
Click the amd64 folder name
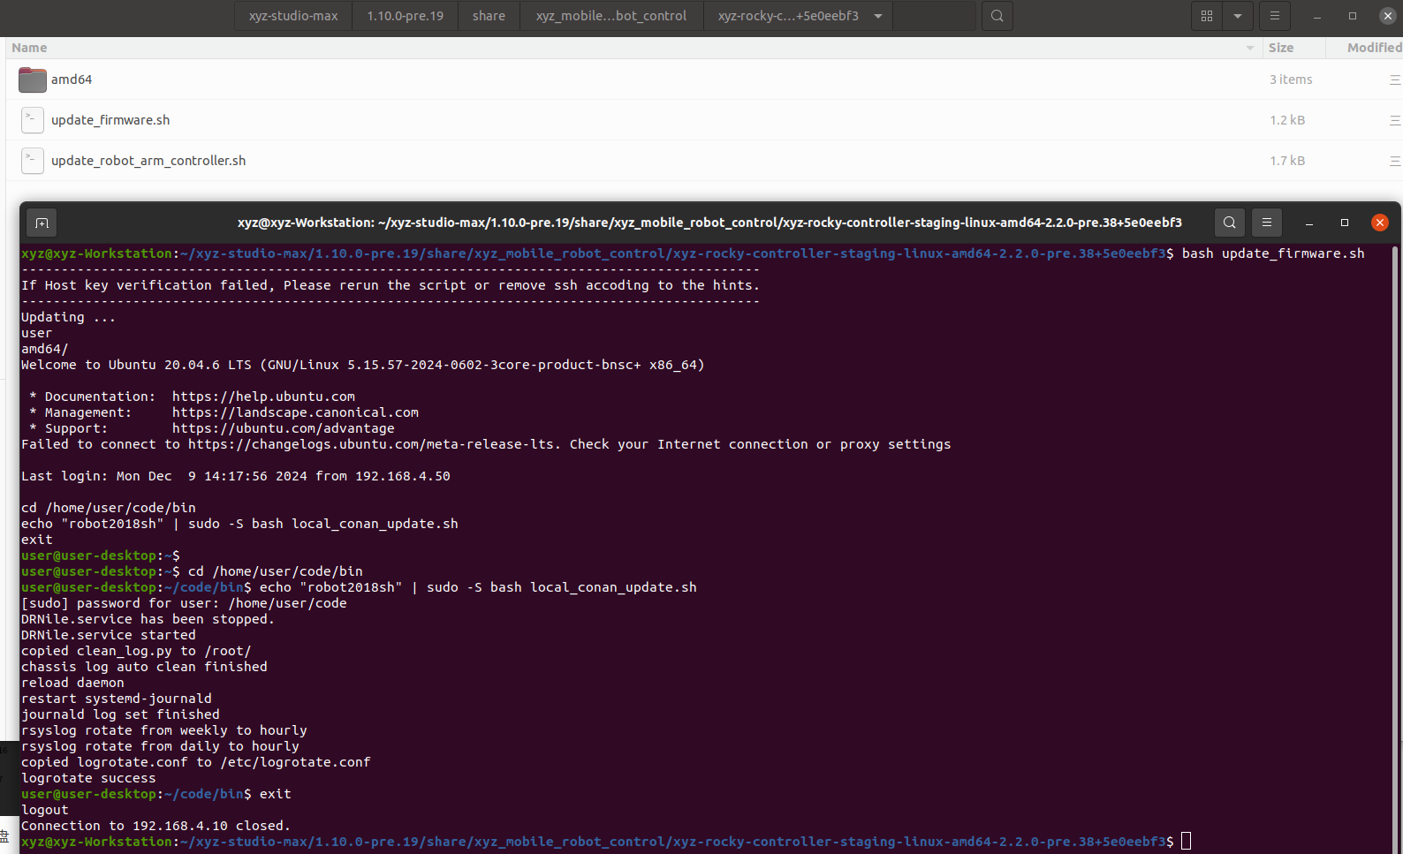(72, 79)
